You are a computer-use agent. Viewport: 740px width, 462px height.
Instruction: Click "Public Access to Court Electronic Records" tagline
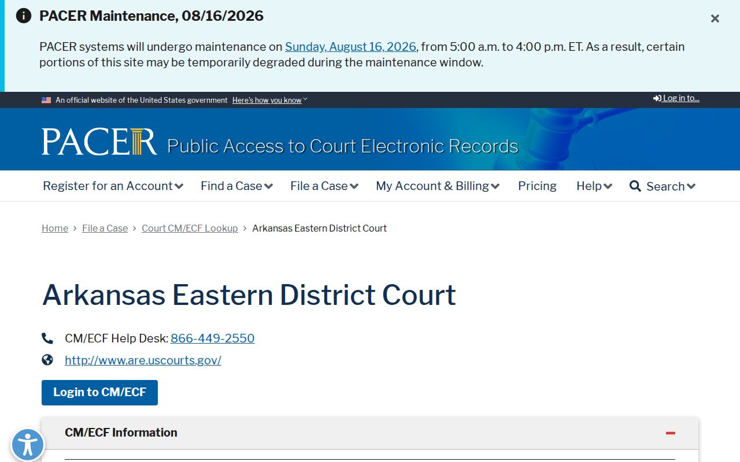343,146
